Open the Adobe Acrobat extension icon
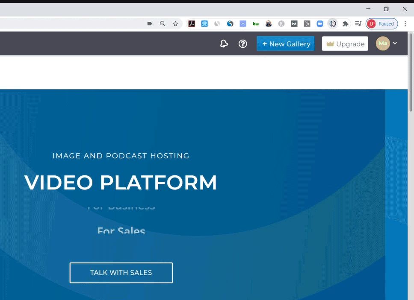 [x=192, y=24]
